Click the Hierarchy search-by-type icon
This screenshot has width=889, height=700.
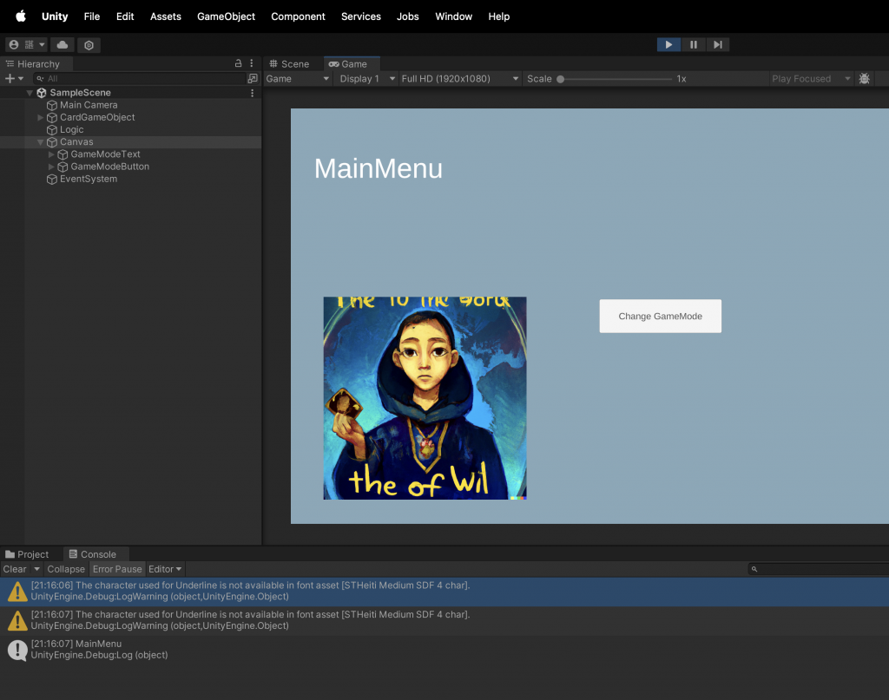coord(253,79)
